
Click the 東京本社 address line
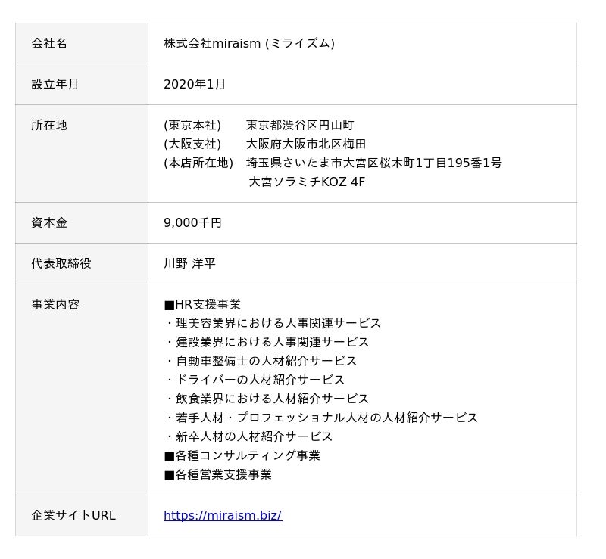(x=259, y=125)
